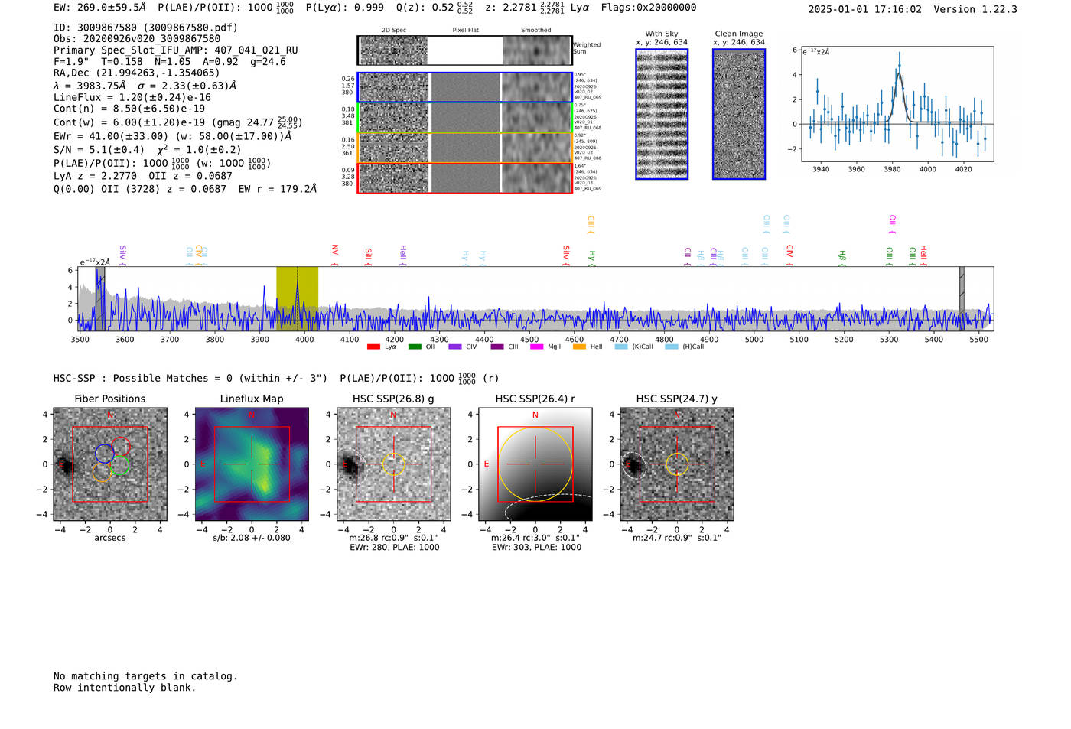The image size is (1071, 729).
Task: Click the 'Flags:0x20000000' text
Action: 649,8
